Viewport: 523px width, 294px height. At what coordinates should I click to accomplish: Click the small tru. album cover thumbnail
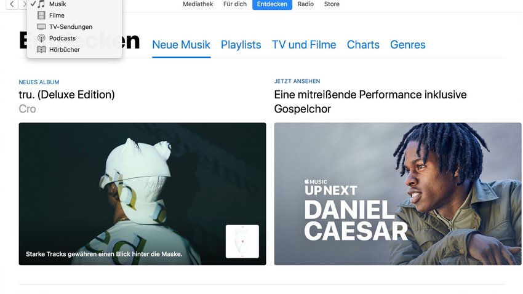(242, 241)
